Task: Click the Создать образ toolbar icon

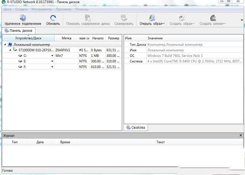Action: [x=182, y=18]
